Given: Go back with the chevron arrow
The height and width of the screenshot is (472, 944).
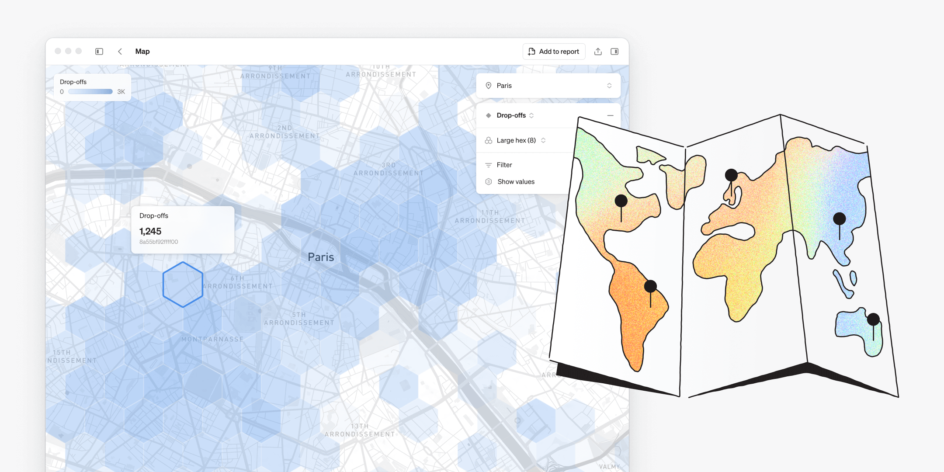Looking at the screenshot, I should [x=120, y=52].
